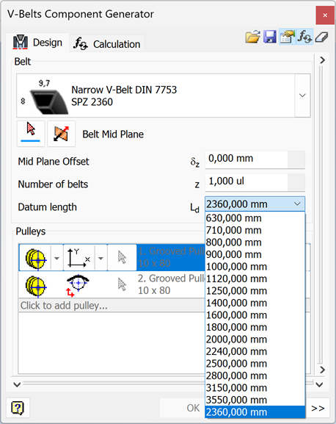
Task: Click the OK button
Action: pos(183,408)
